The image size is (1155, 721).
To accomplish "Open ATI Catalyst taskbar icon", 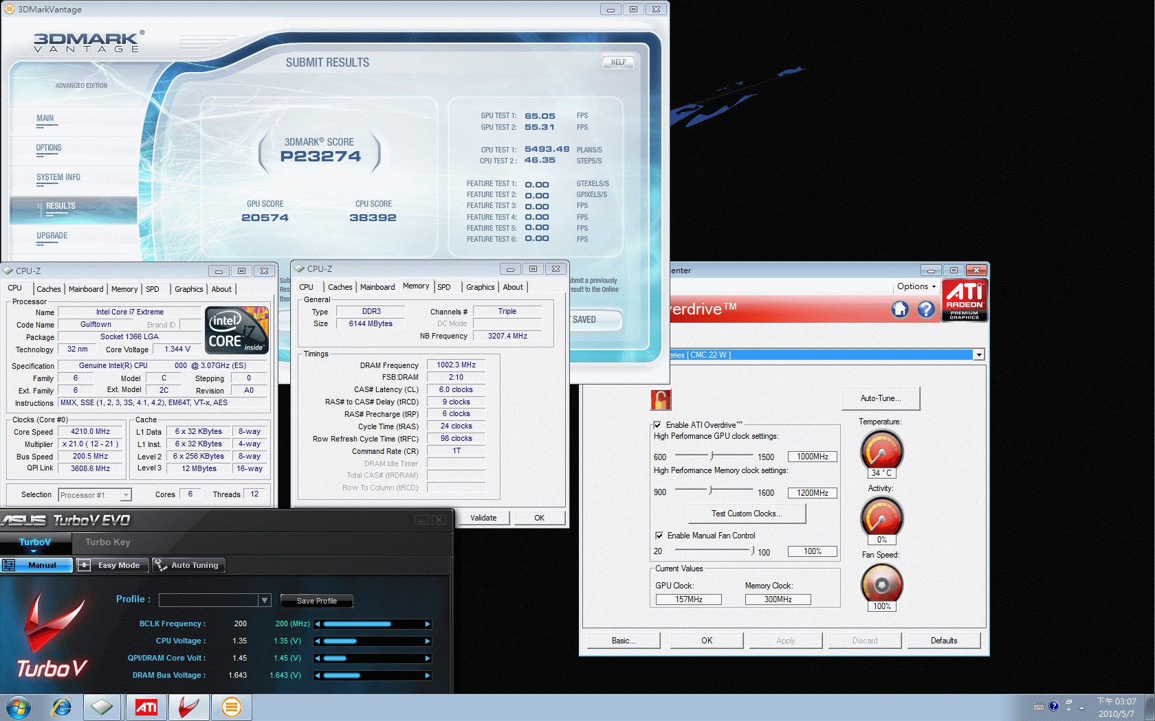I will point(146,707).
